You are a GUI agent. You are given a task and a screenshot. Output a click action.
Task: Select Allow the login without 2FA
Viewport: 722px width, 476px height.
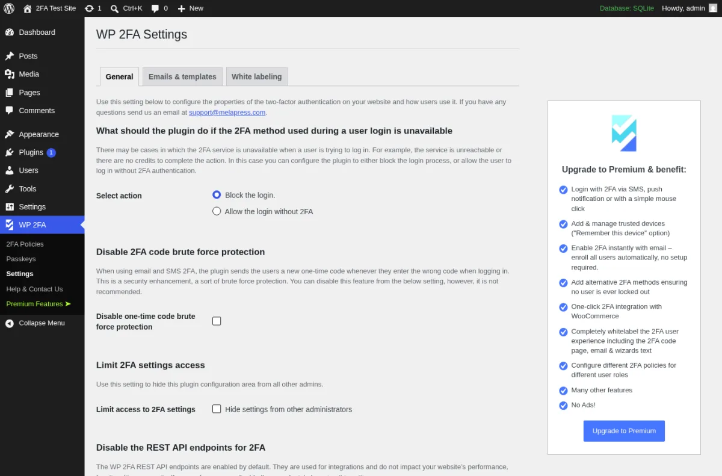[217, 211]
